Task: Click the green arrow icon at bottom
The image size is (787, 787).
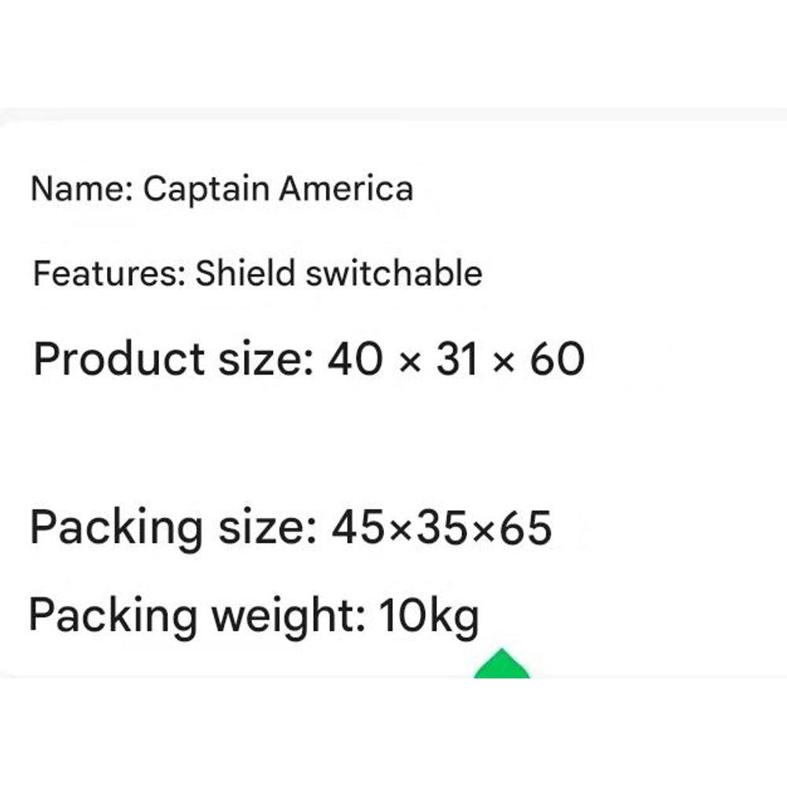Action: (501, 666)
